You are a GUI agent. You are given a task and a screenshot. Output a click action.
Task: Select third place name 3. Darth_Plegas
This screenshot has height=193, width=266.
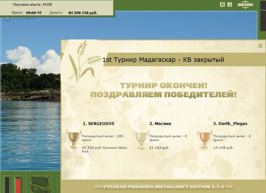click(x=230, y=124)
